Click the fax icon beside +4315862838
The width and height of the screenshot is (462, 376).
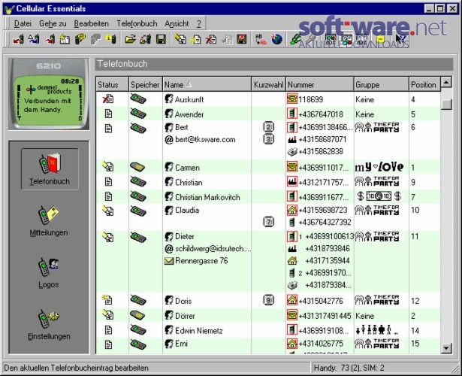click(292, 152)
